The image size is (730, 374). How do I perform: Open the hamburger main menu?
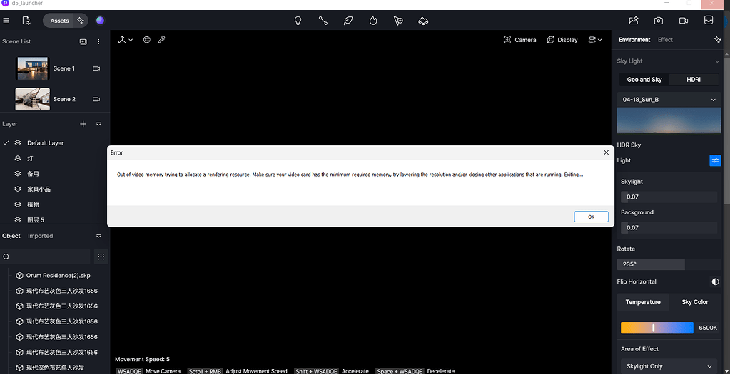click(6, 21)
